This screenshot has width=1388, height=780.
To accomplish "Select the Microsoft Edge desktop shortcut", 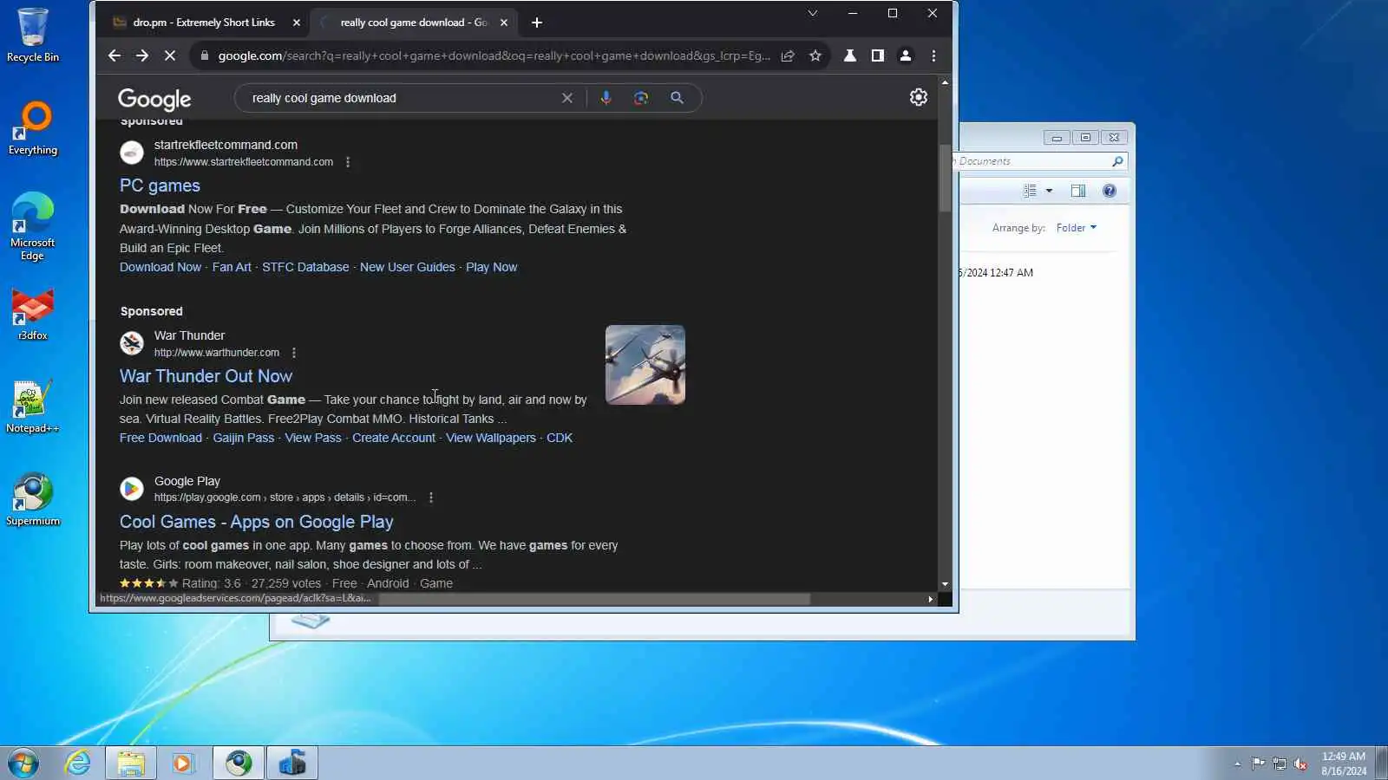I will 33,226.
